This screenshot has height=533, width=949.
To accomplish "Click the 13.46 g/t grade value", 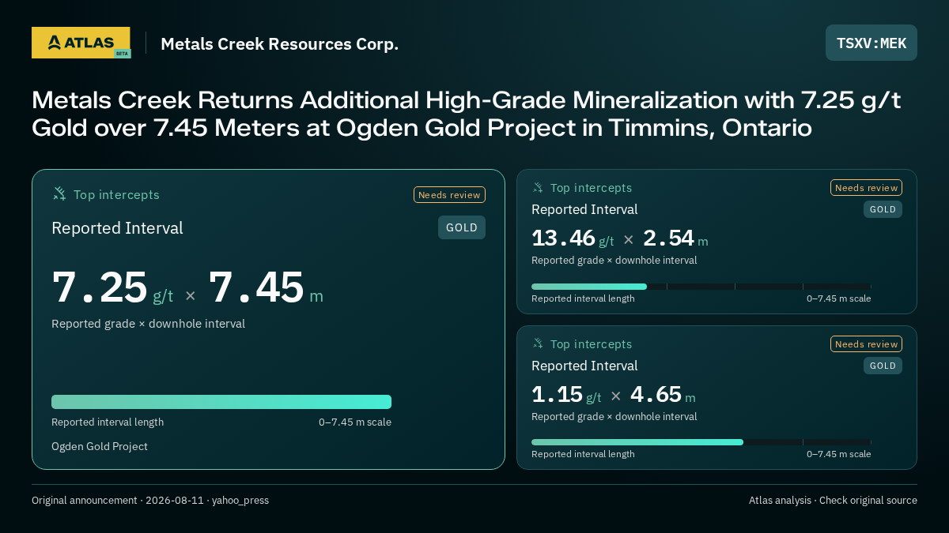I will click(x=573, y=238).
